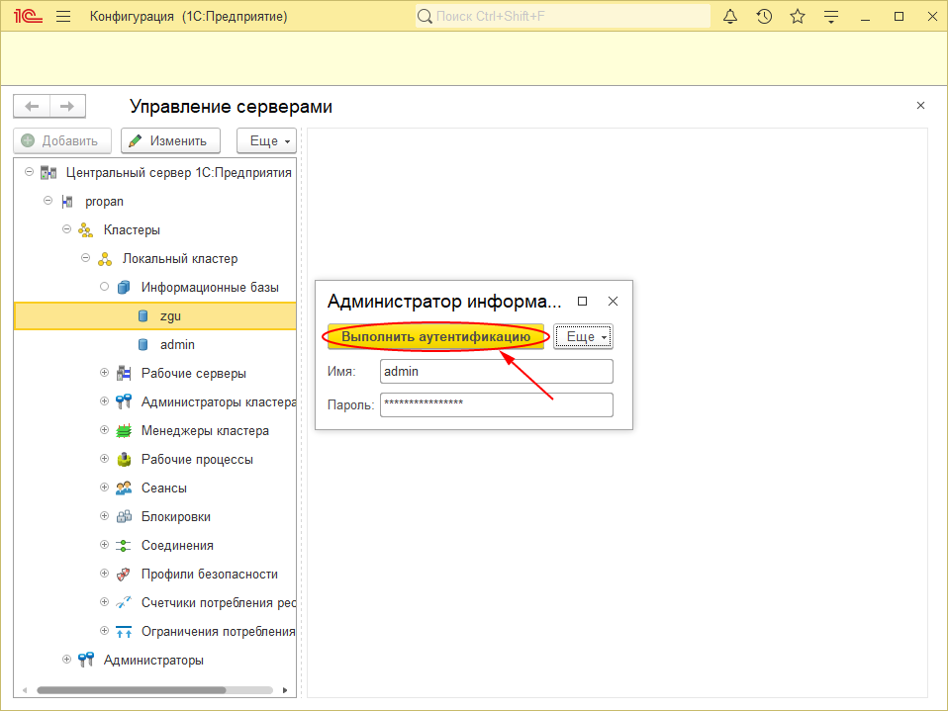The image size is (948, 711).
Task: Collapse the Центральный сервер node
Action: coord(29,172)
